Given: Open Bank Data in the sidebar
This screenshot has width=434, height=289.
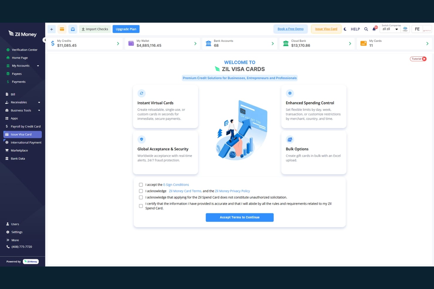Looking at the screenshot, I should (x=18, y=158).
